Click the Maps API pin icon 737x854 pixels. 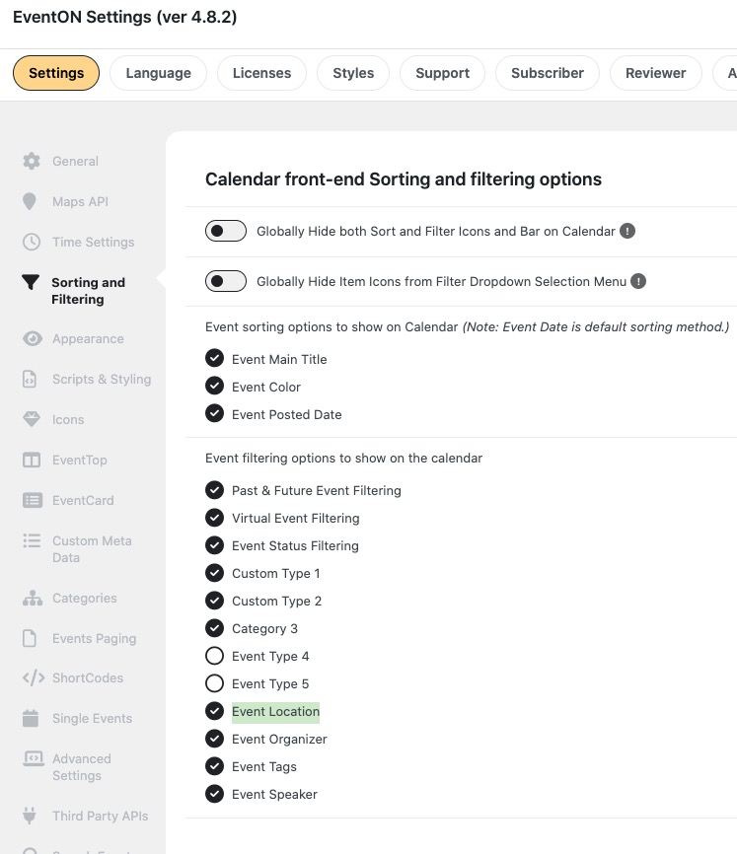point(30,201)
